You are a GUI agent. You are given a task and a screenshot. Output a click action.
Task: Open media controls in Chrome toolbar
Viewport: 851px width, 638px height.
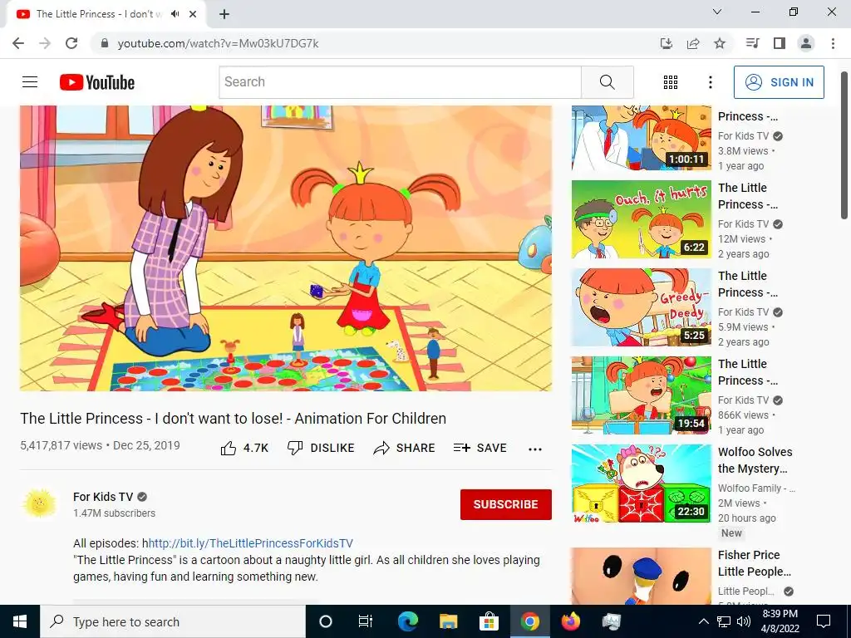coord(752,43)
